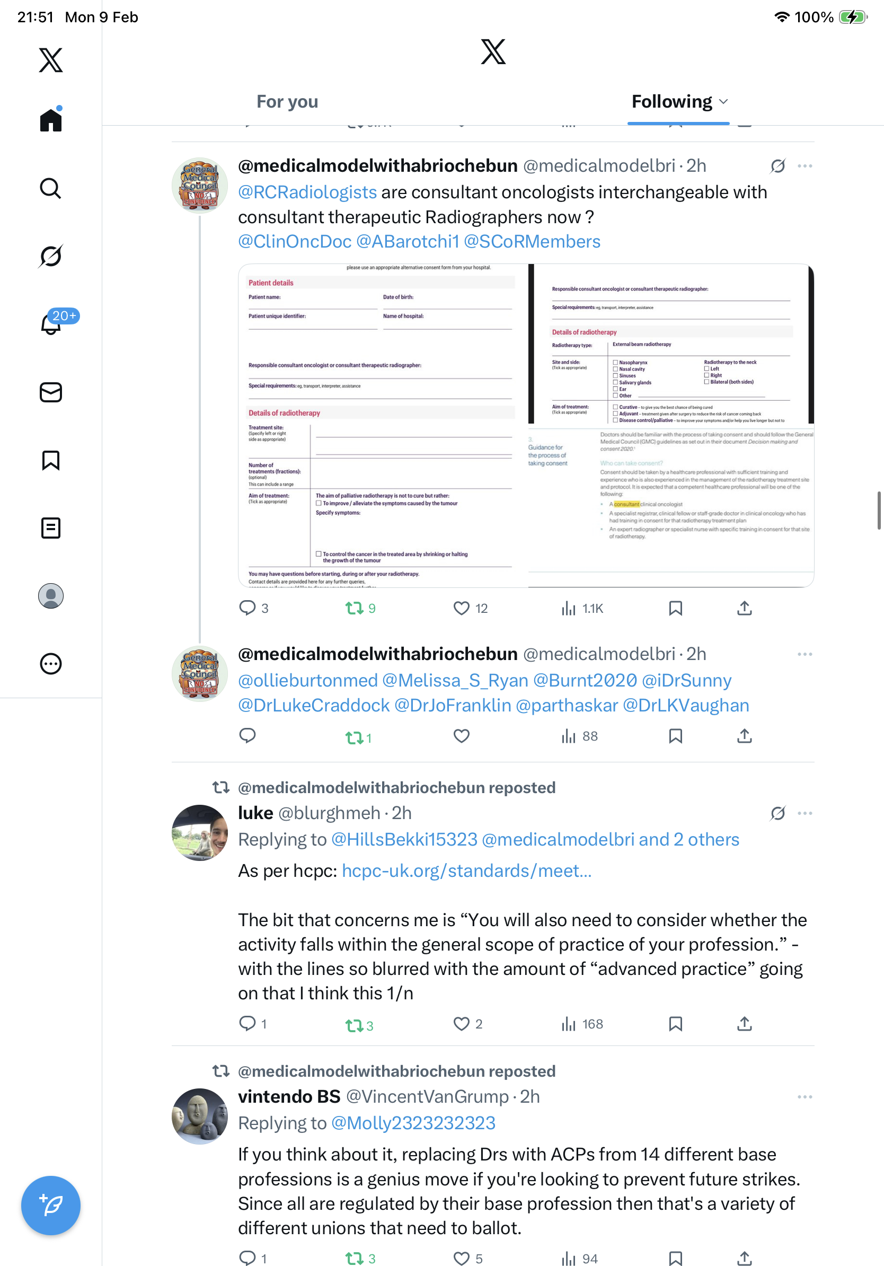Open Messages envelope icon
The width and height of the screenshot is (884, 1266).
click(x=51, y=392)
